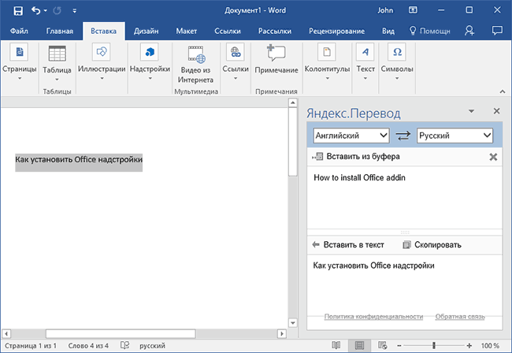Open the Файл menu
The image size is (512, 353).
[19, 31]
